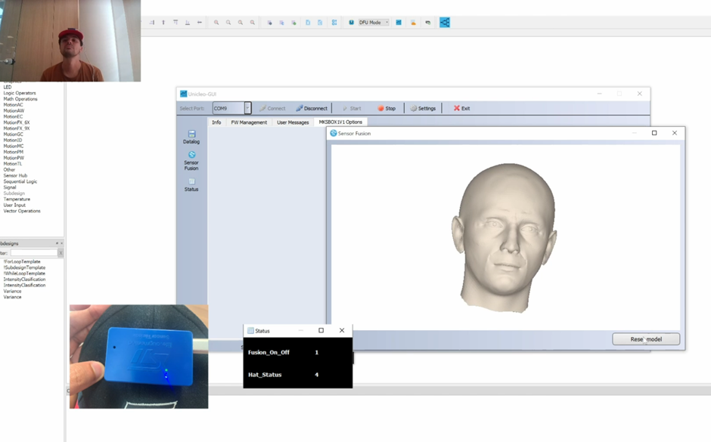Viewport: 711px width, 442px height.
Task: Click the Disconnect button in Unicleo-GUI
Action: (x=312, y=108)
